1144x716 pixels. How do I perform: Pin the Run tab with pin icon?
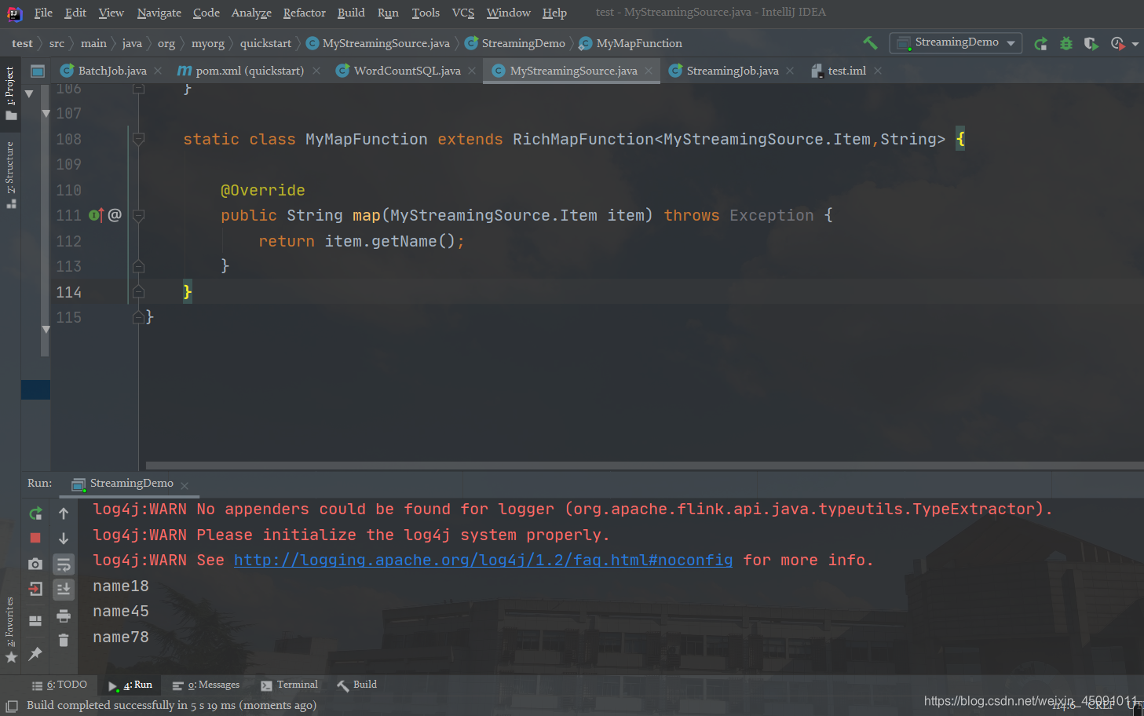tap(35, 653)
